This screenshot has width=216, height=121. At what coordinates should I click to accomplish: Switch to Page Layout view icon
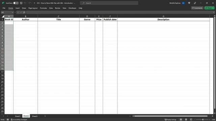click(x=186, y=120)
